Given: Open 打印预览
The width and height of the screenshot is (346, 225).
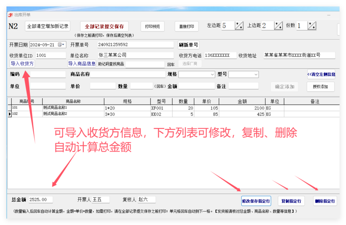Looking at the screenshot, I should coord(152,27).
